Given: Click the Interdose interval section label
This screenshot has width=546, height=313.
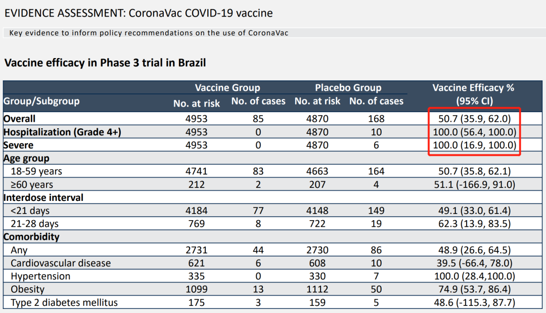Looking at the screenshot, I should [x=43, y=197].
